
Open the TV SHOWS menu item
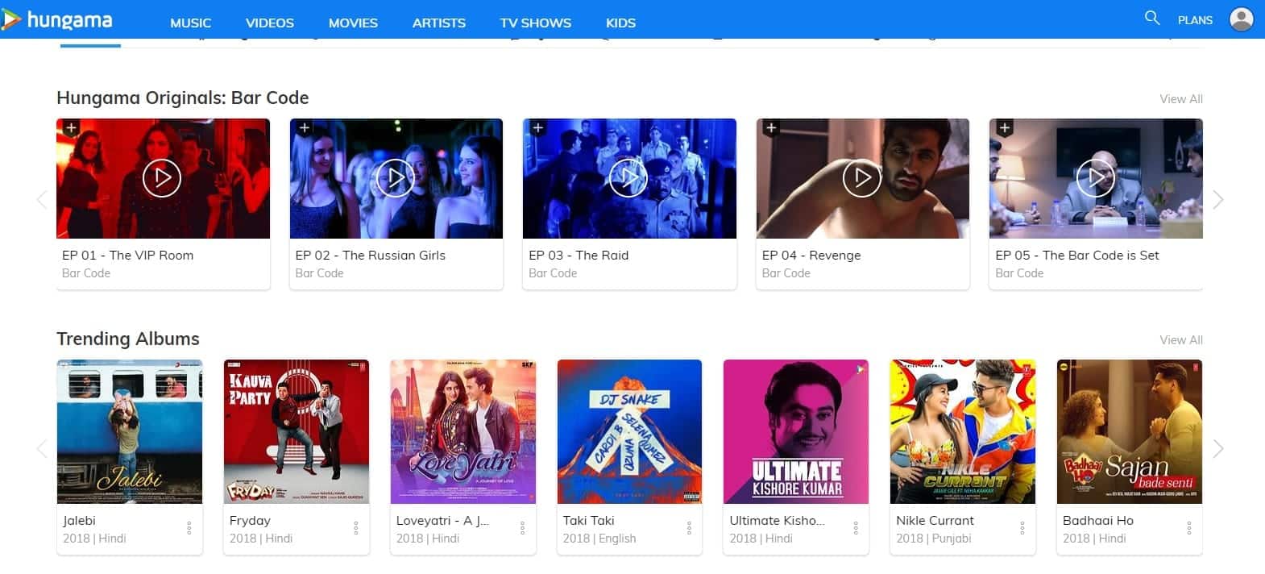(x=535, y=23)
